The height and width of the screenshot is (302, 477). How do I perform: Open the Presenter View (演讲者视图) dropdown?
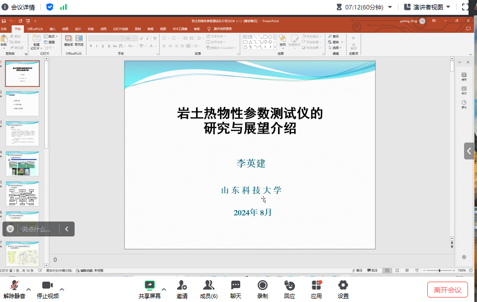[427, 7]
